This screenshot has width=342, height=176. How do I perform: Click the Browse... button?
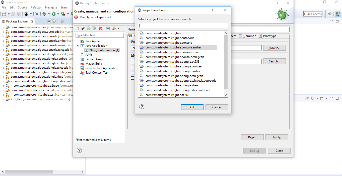click(x=274, y=48)
